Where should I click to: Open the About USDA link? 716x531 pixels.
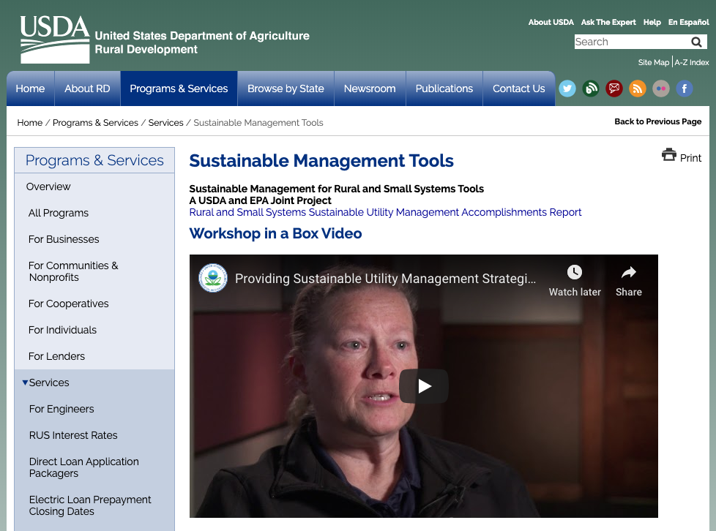coord(551,22)
